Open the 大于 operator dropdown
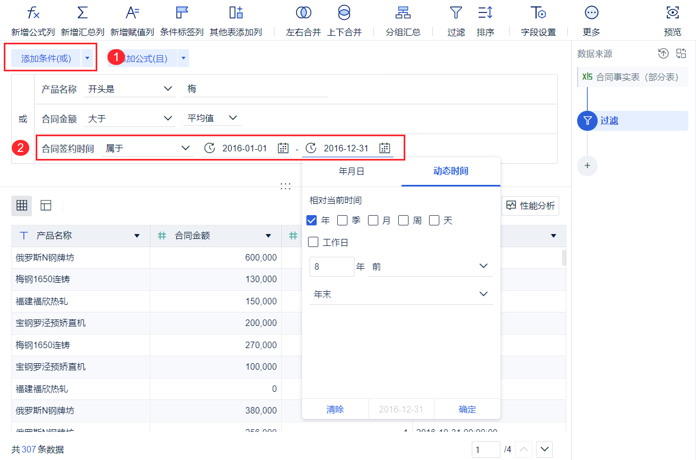Viewport: 696px width, 460px height. [130, 118]
